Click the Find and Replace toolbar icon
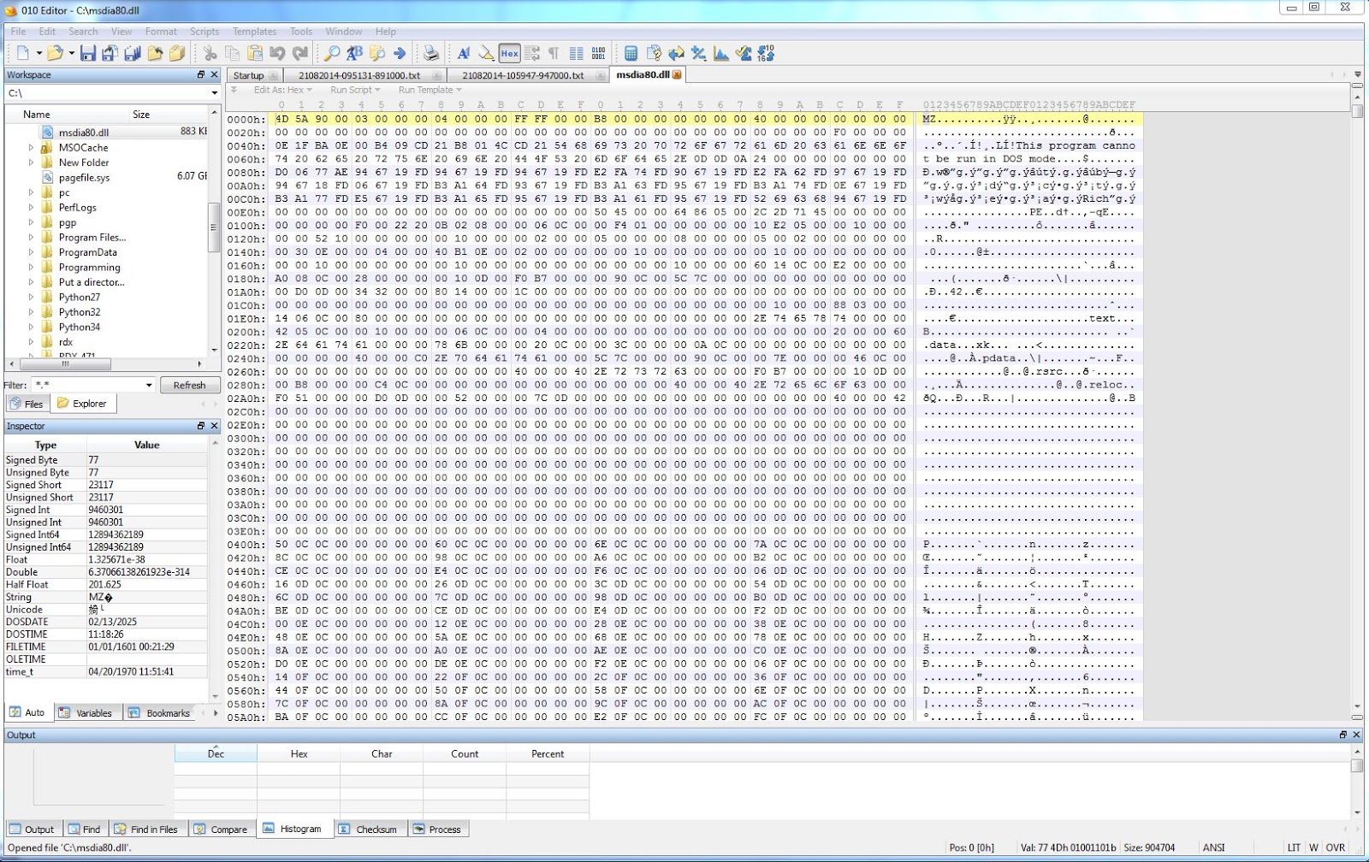The height and width of the screenshot is (862, 1369). (354, 52)
